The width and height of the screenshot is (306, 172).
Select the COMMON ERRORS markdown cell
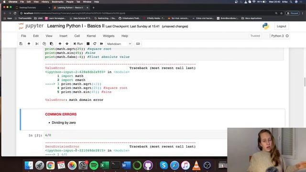click(x=152, y=119)
